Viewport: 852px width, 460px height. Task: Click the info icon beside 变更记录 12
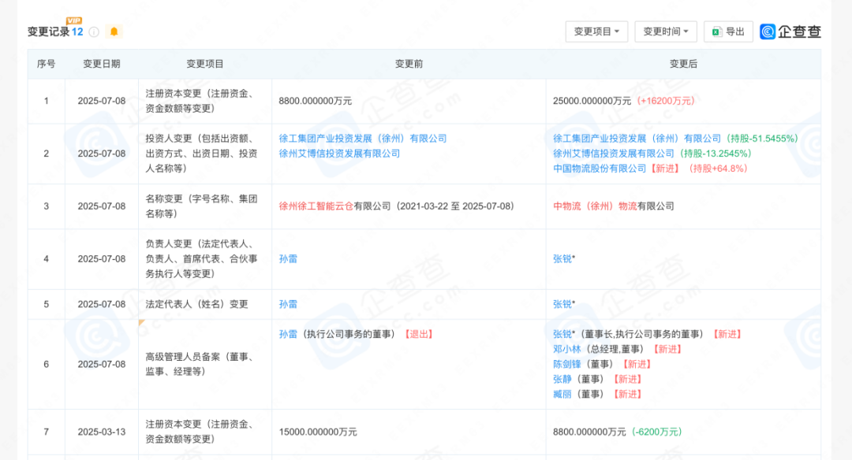point(94,32)
